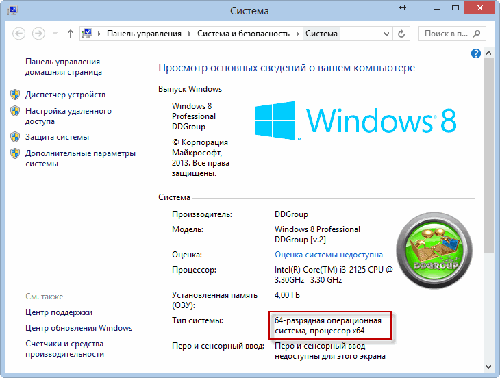Close the Система window

(x=480, y=8)
